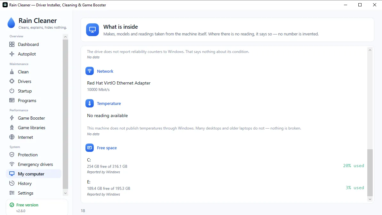This screenshot has height=215, width=382.
Task: Click the Free space drive icon
Action: tap(90, 148)
